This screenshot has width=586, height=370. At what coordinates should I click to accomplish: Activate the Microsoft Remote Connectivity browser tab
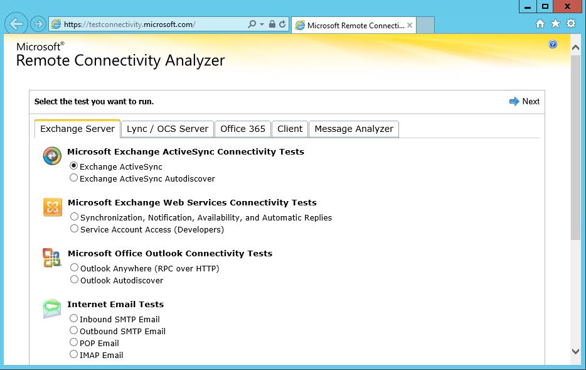(353, 25)
